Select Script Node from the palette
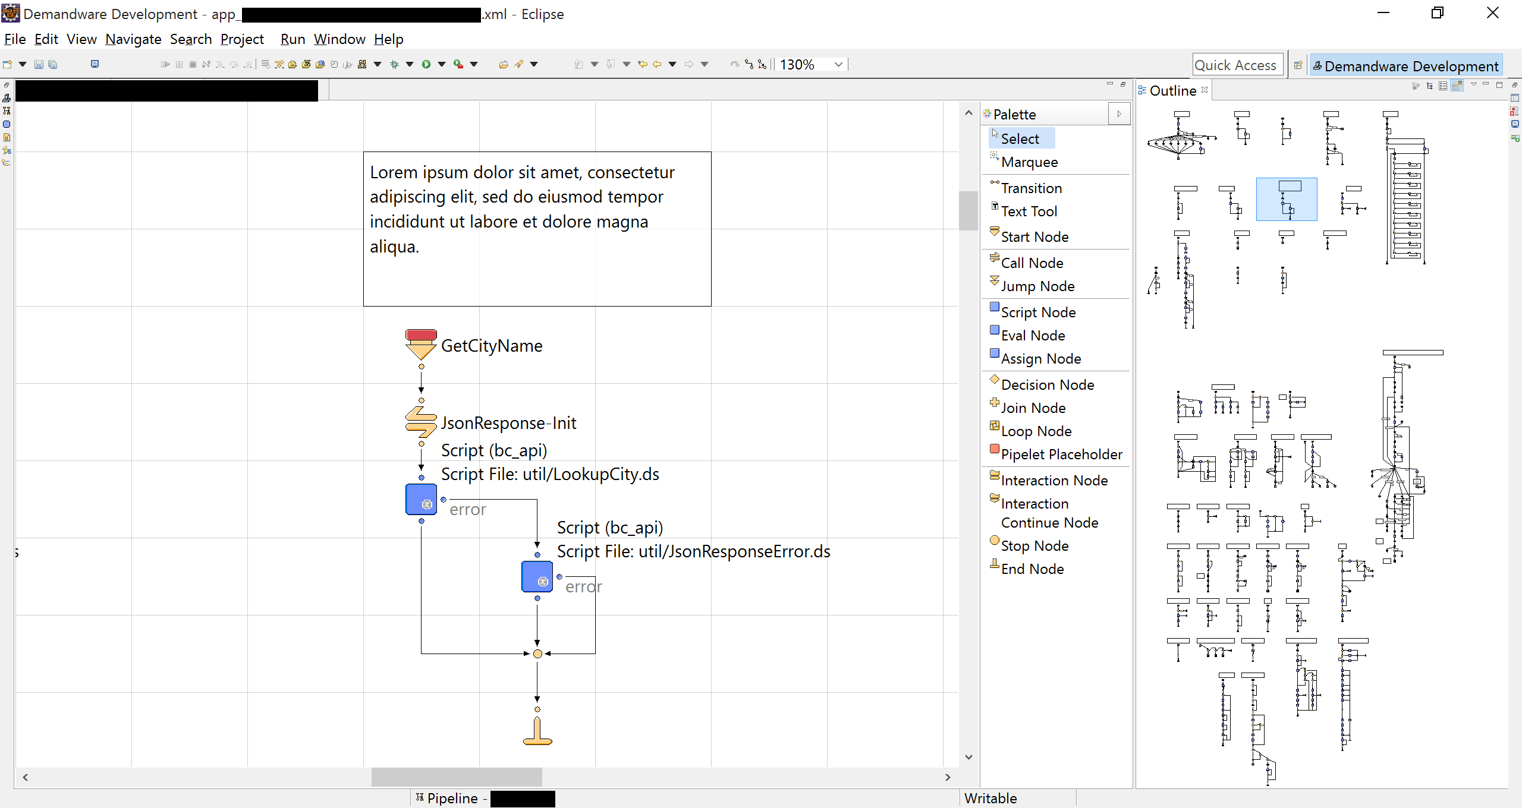Screen dimensions: 1522x808 (1038, 312)
